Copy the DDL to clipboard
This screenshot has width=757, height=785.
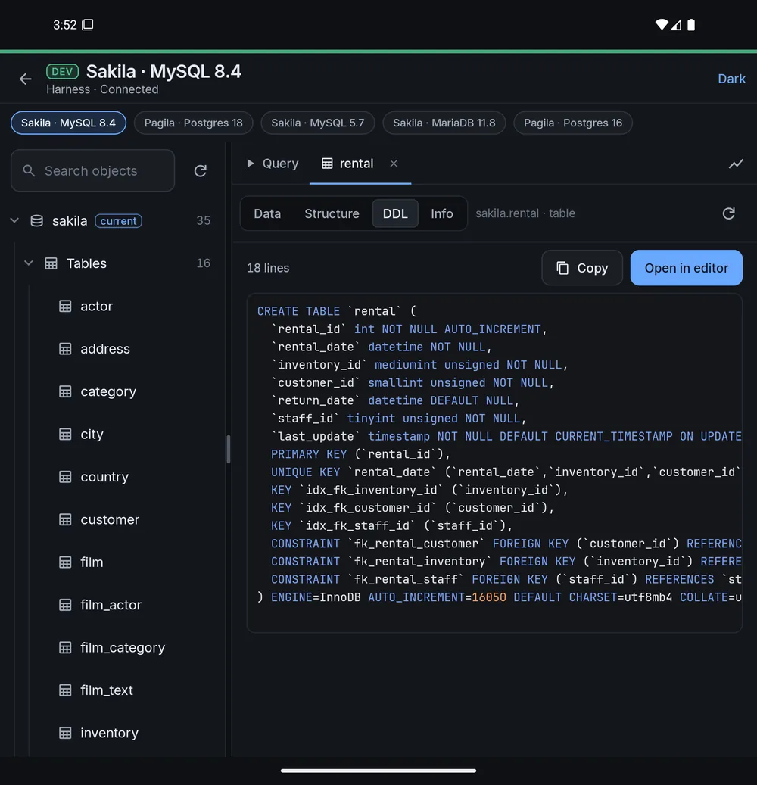click(582, 268)
